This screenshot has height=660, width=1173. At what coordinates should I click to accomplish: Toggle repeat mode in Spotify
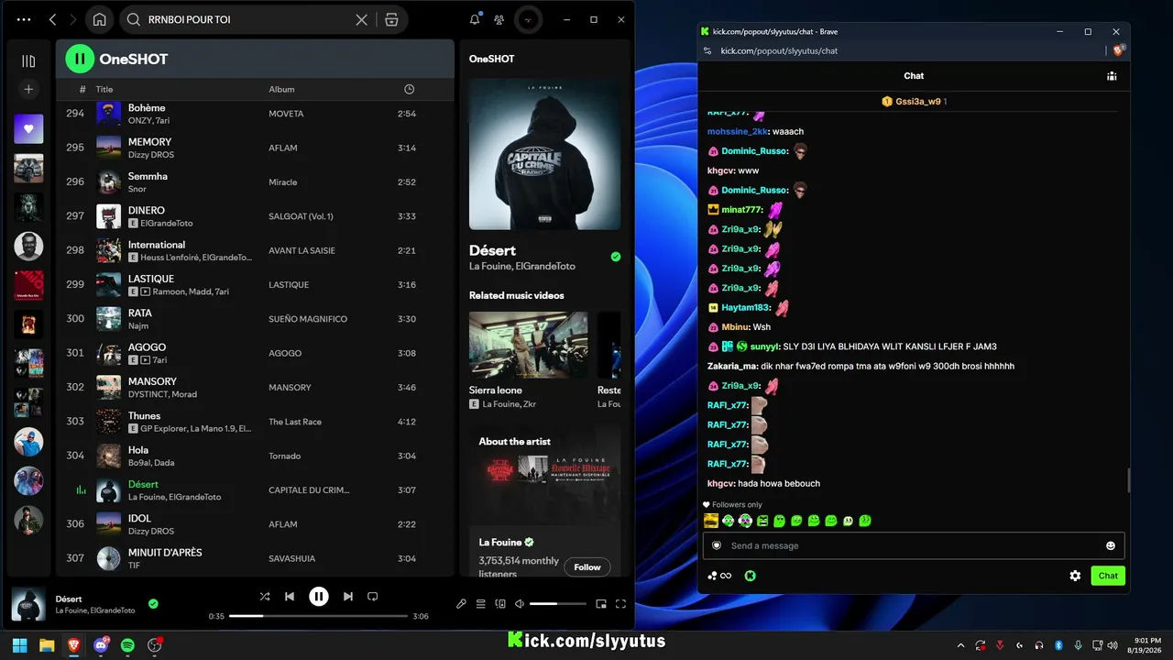372,596
